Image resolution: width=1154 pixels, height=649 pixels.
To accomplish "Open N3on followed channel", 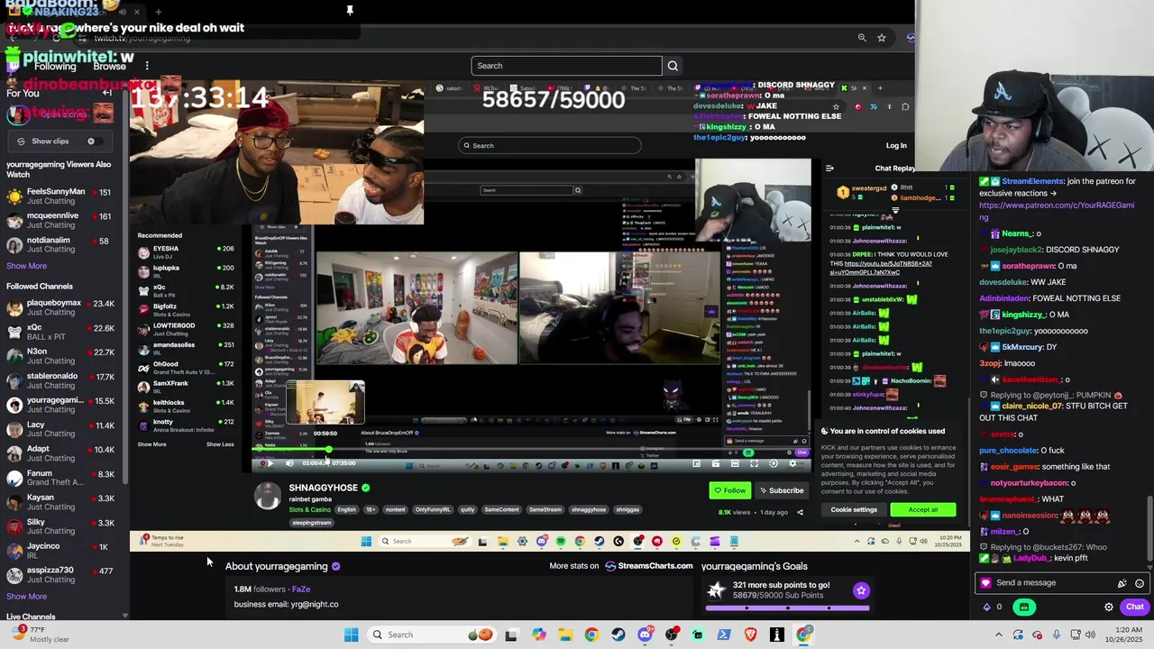I will (x=61, y=356).
